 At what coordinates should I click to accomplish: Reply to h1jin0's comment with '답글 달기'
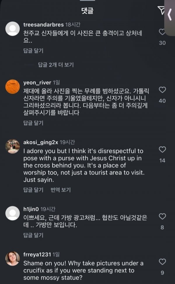[x=33, y=235]
